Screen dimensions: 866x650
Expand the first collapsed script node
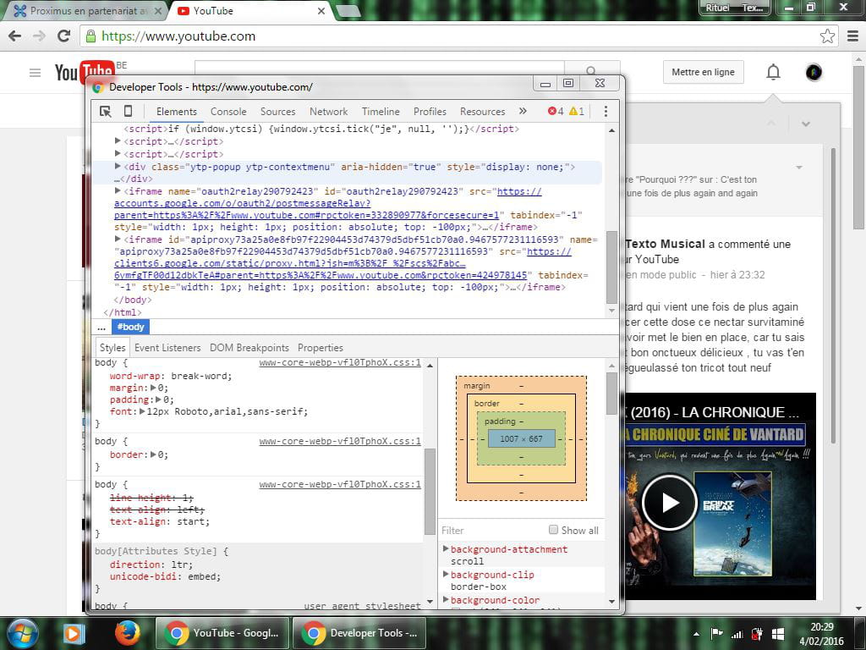tap(118, 141)
